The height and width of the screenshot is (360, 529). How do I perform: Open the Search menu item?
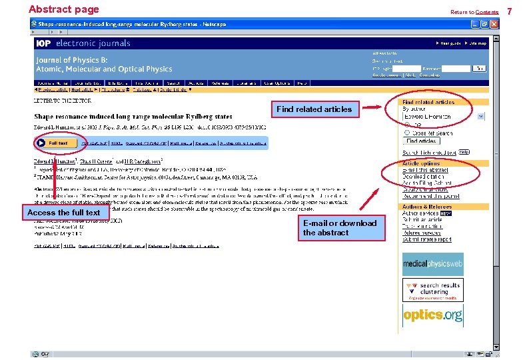[x=173, y=83]
